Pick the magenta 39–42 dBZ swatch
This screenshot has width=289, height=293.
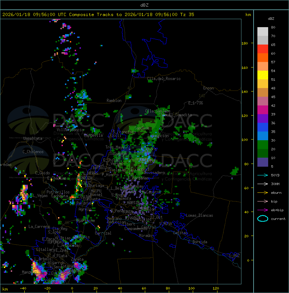pos(263,110)
